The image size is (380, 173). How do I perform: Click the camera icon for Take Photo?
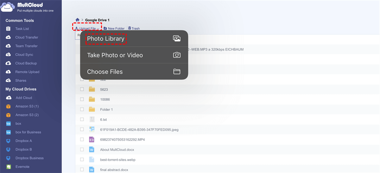tap(177, 55)
